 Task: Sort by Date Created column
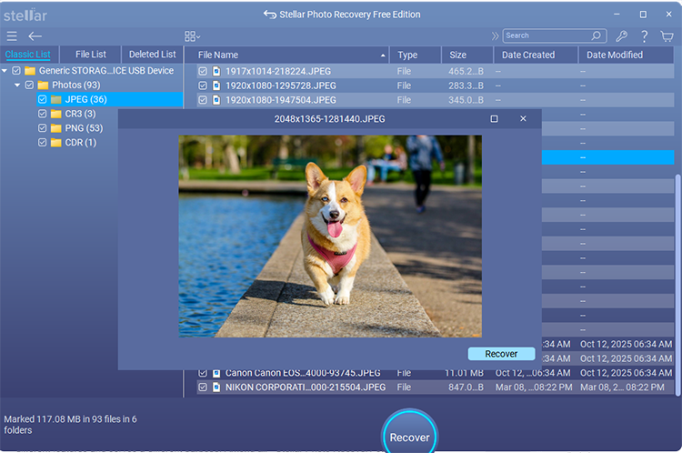coord(536,55)
